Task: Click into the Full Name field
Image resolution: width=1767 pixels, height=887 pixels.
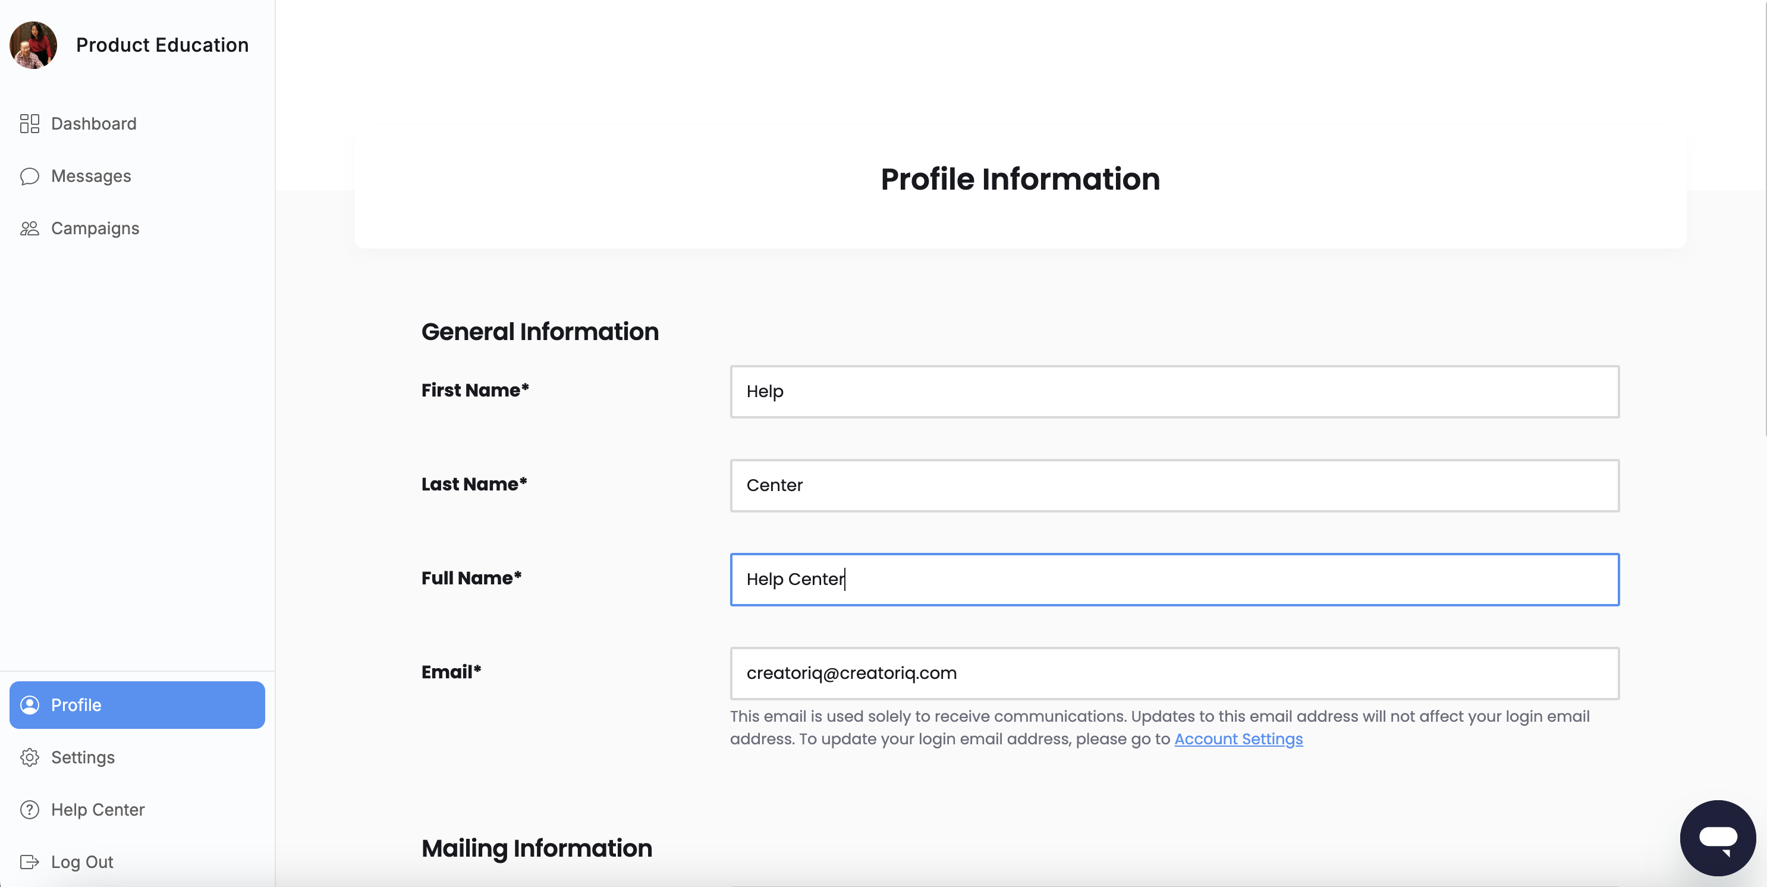Action: (x=1174, y=580)
